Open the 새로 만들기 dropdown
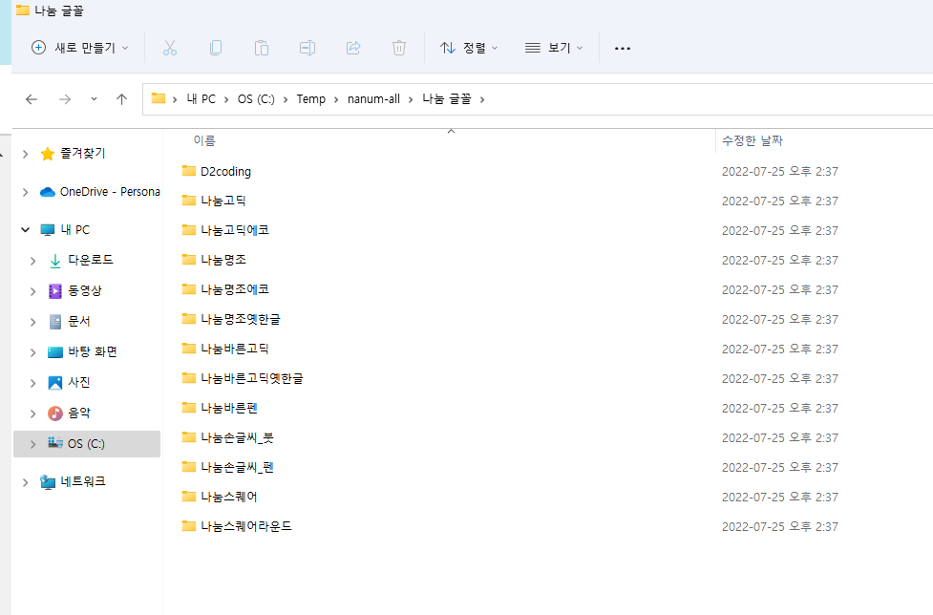Image resolution: width=933 pixels, height=615 pixels. 79,48
